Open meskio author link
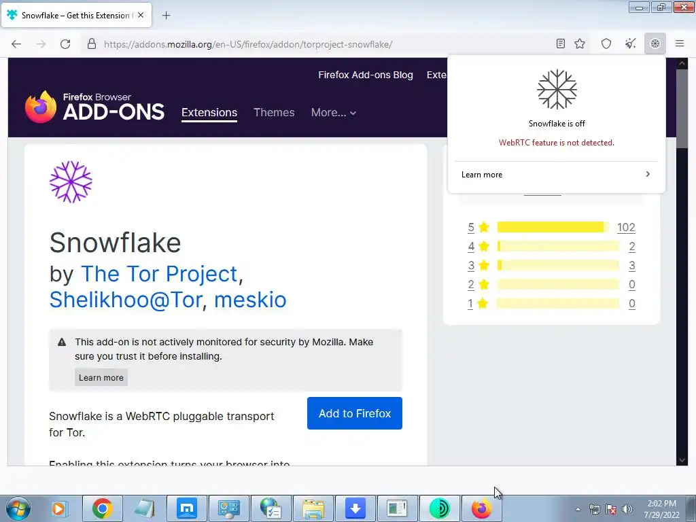 [250, 300]
